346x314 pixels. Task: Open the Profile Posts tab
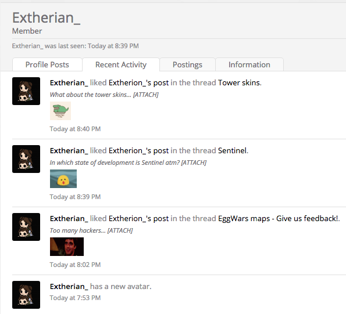coord(47,64)
